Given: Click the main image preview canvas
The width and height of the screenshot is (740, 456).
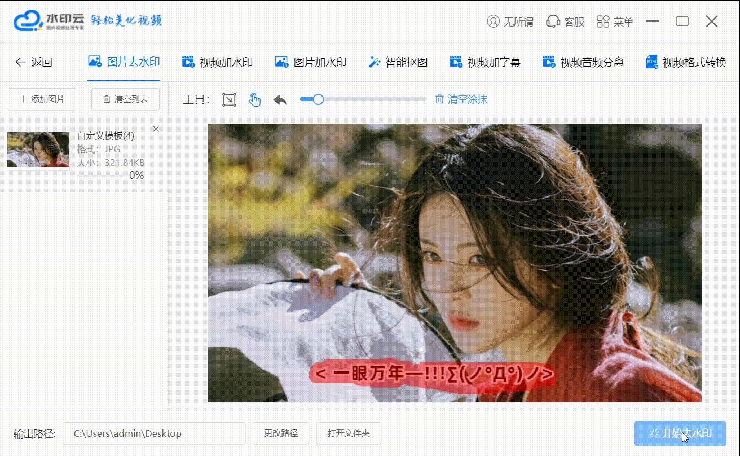Looking at the screenshot, I should [455, 263].
